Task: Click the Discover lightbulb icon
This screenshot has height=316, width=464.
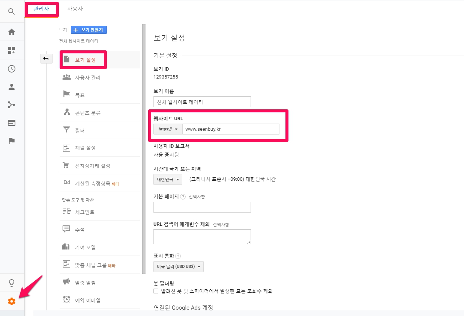Action: [12, 283]
